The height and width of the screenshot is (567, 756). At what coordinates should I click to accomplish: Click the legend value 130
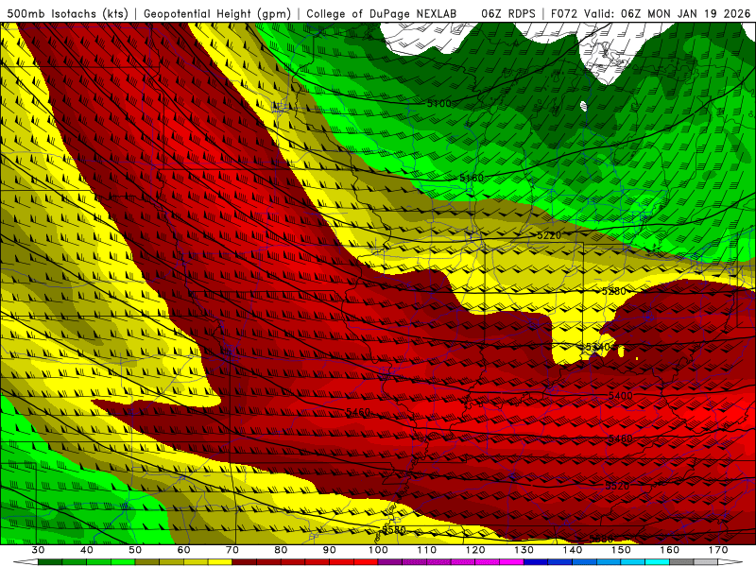click(524, 550)
